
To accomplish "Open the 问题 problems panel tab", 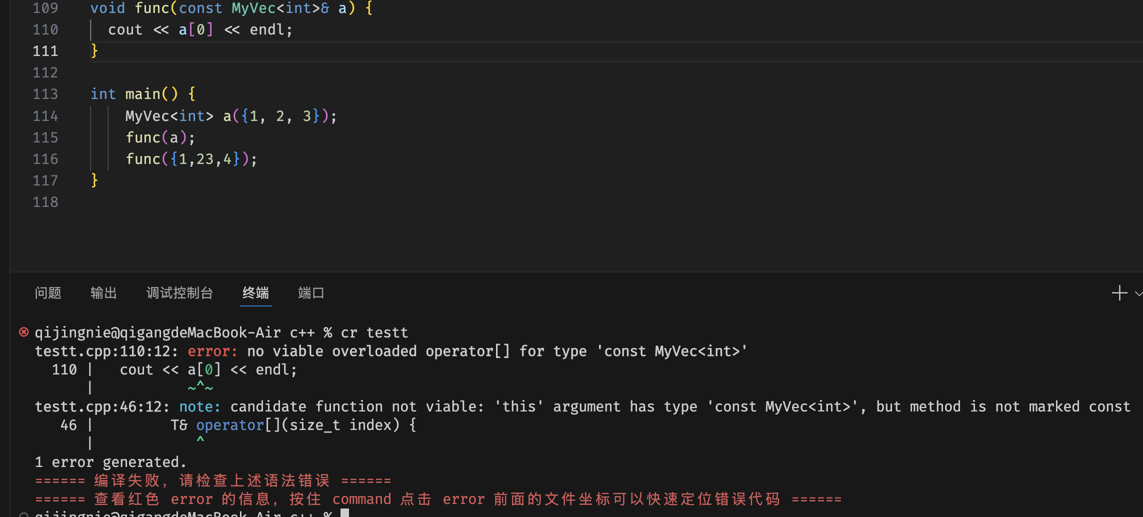I will pos(48,292).
